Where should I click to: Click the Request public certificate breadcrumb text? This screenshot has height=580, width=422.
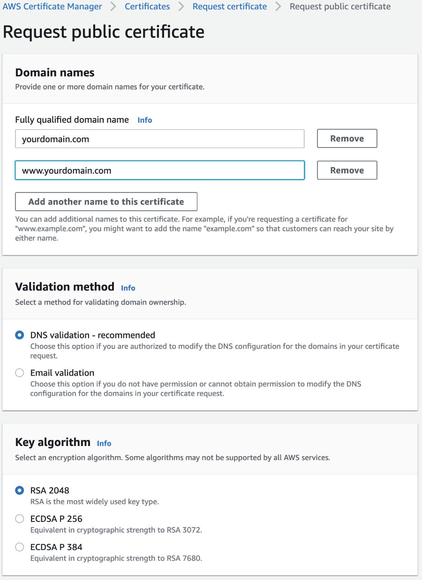(x=340, y=7)
